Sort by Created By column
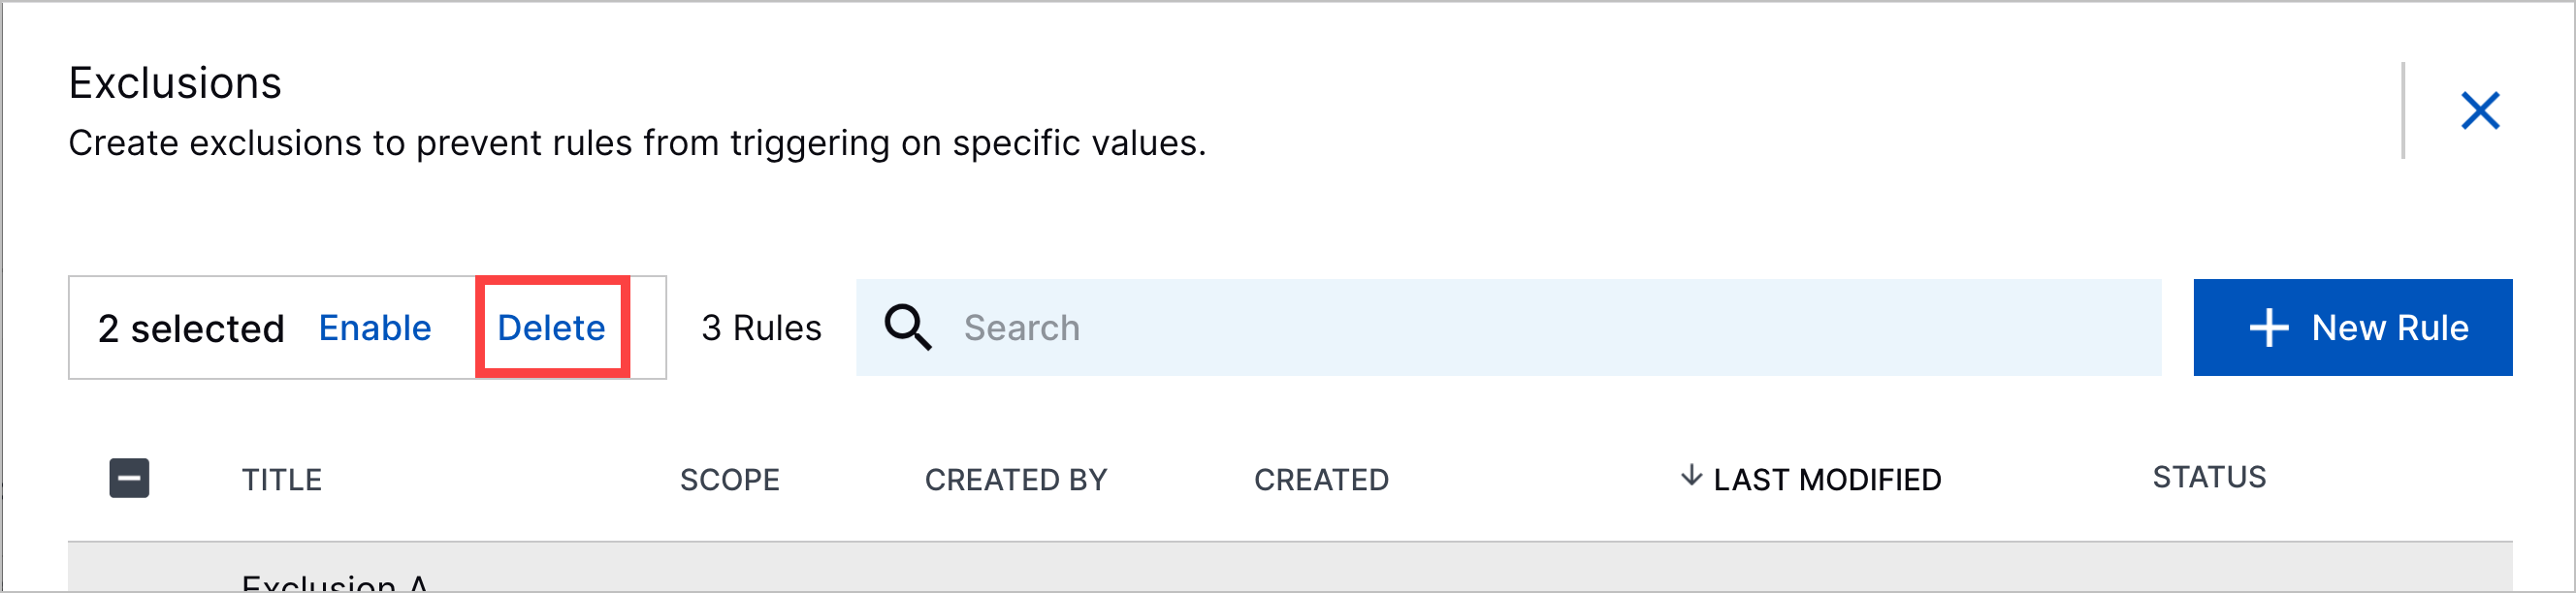 tap(1016, 480)
